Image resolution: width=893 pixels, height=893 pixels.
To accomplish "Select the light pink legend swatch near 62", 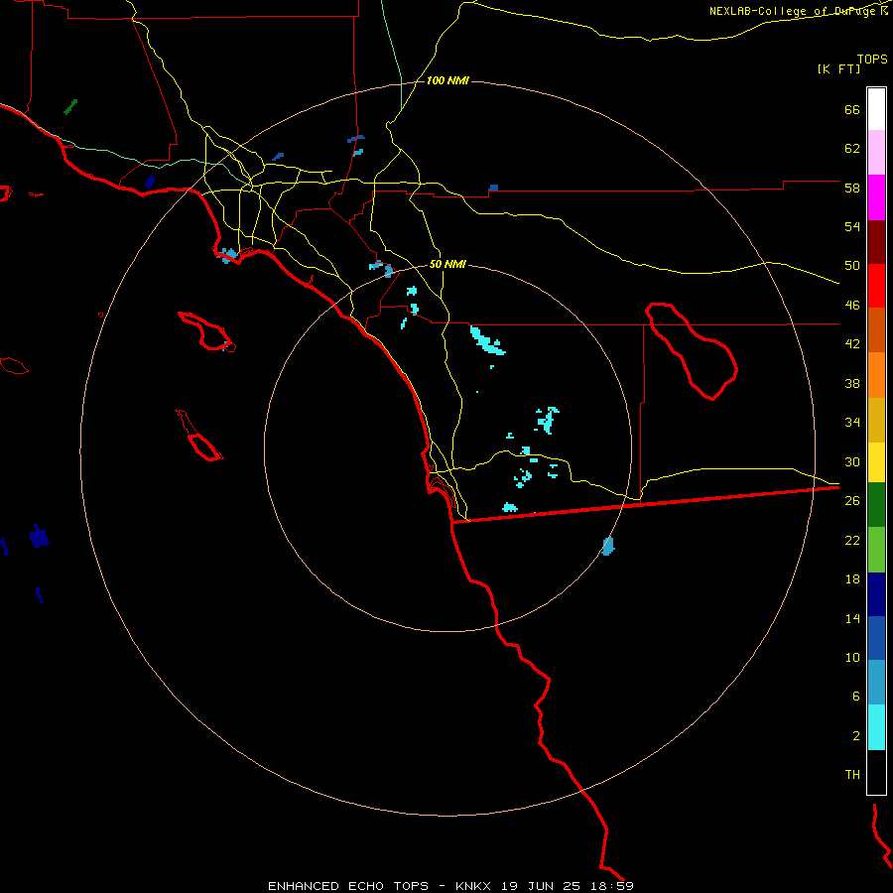I will pos(876,152).
